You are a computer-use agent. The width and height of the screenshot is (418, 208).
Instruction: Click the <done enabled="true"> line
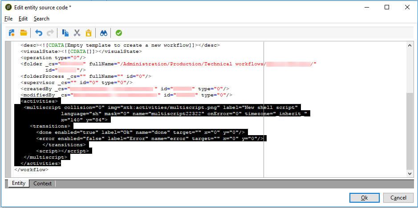(x=141, y=132)
